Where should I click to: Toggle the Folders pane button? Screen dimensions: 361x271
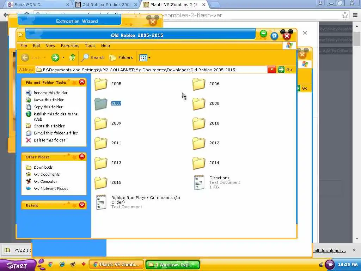(x=121, y=58)
